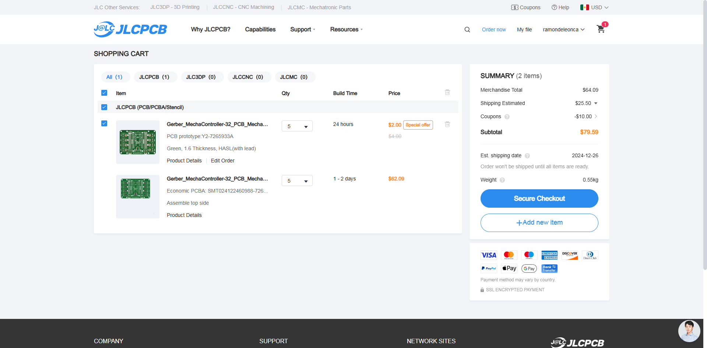Open quantity dropdown for $62.09 PCBA item

(x=297, y=180)
